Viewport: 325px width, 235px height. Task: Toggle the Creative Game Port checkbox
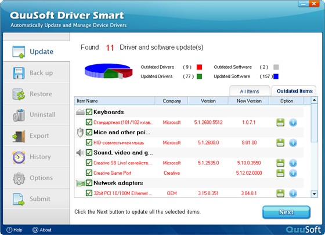[89, 172]
